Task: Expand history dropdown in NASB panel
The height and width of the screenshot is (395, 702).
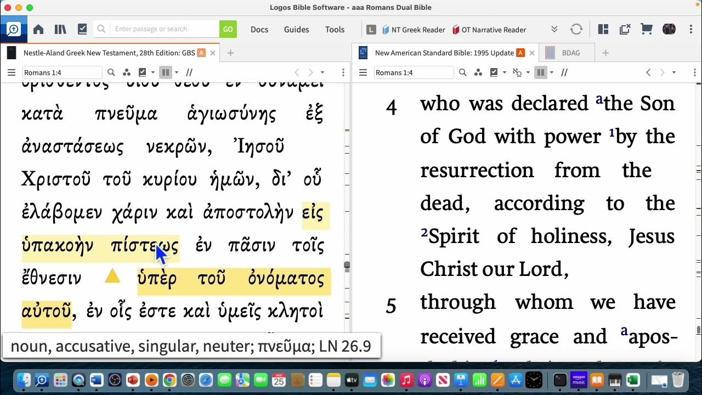Action: tap(674, 72)
